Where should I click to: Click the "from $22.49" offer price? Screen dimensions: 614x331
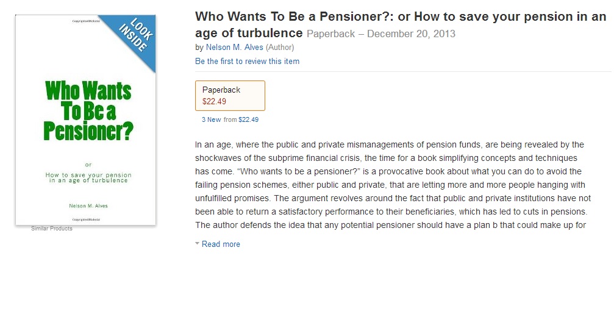point(241,120)
